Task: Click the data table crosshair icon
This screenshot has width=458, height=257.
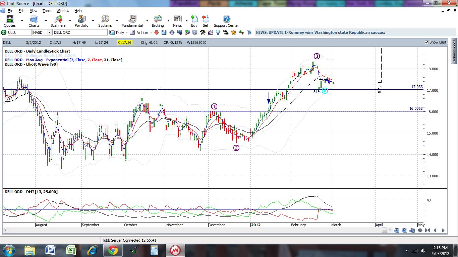Action: tap(180, 32)
